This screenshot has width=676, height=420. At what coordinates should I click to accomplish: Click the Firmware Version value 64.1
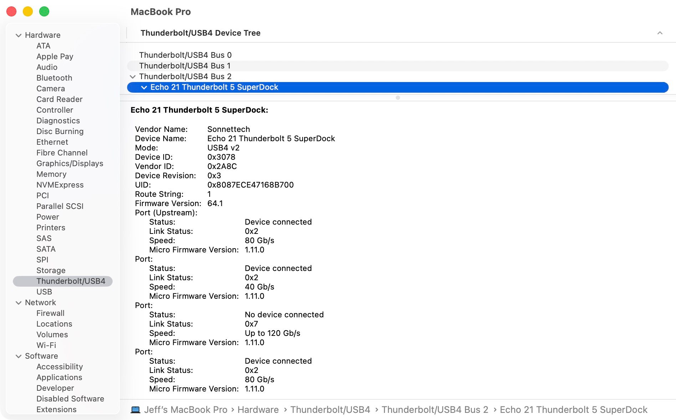(x=215, y=203)
